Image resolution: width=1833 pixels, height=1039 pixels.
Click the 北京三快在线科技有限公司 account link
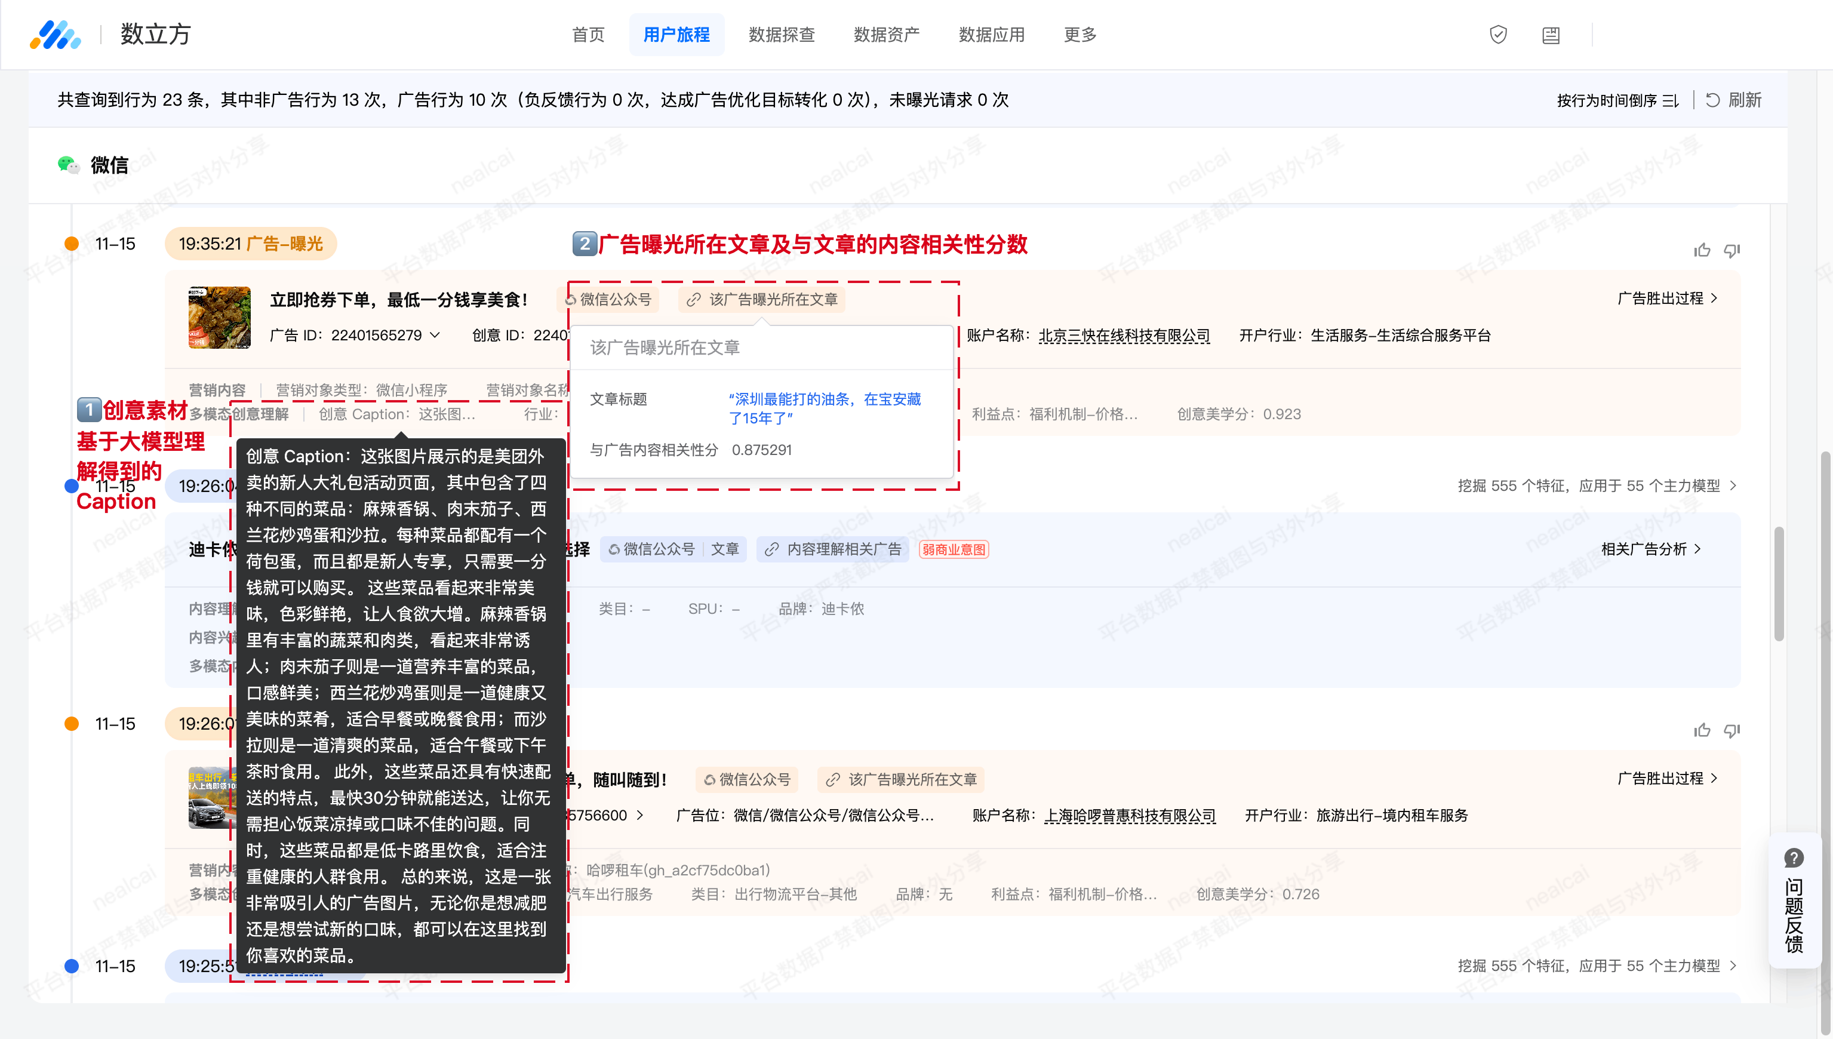[x=1124, y=336]
